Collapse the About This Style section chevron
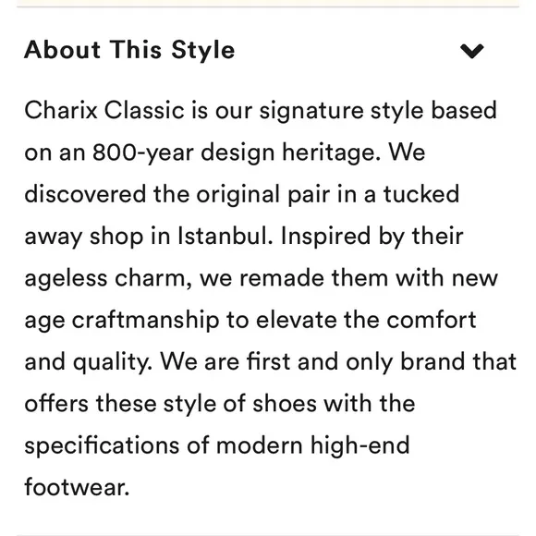Image resolution: width=536 pixels, height=536 pixels. pos(471,51)
